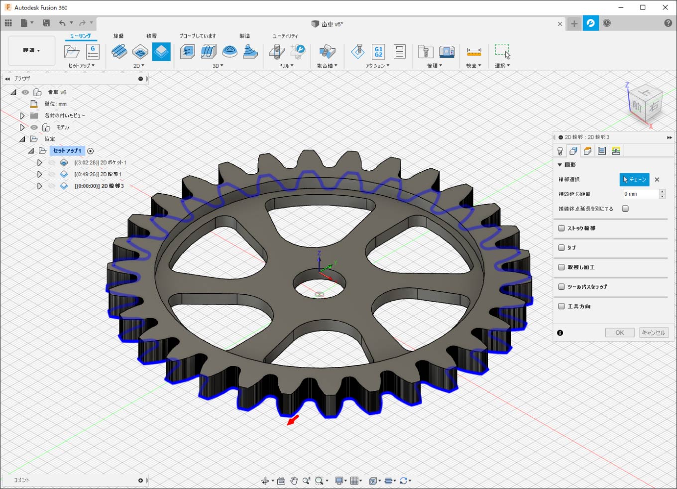Check the タブ option checkbox

pyautogui.click(x=562, y=247)
